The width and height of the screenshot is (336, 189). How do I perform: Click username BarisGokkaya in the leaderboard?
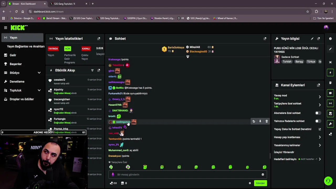[x=176, y=48]
